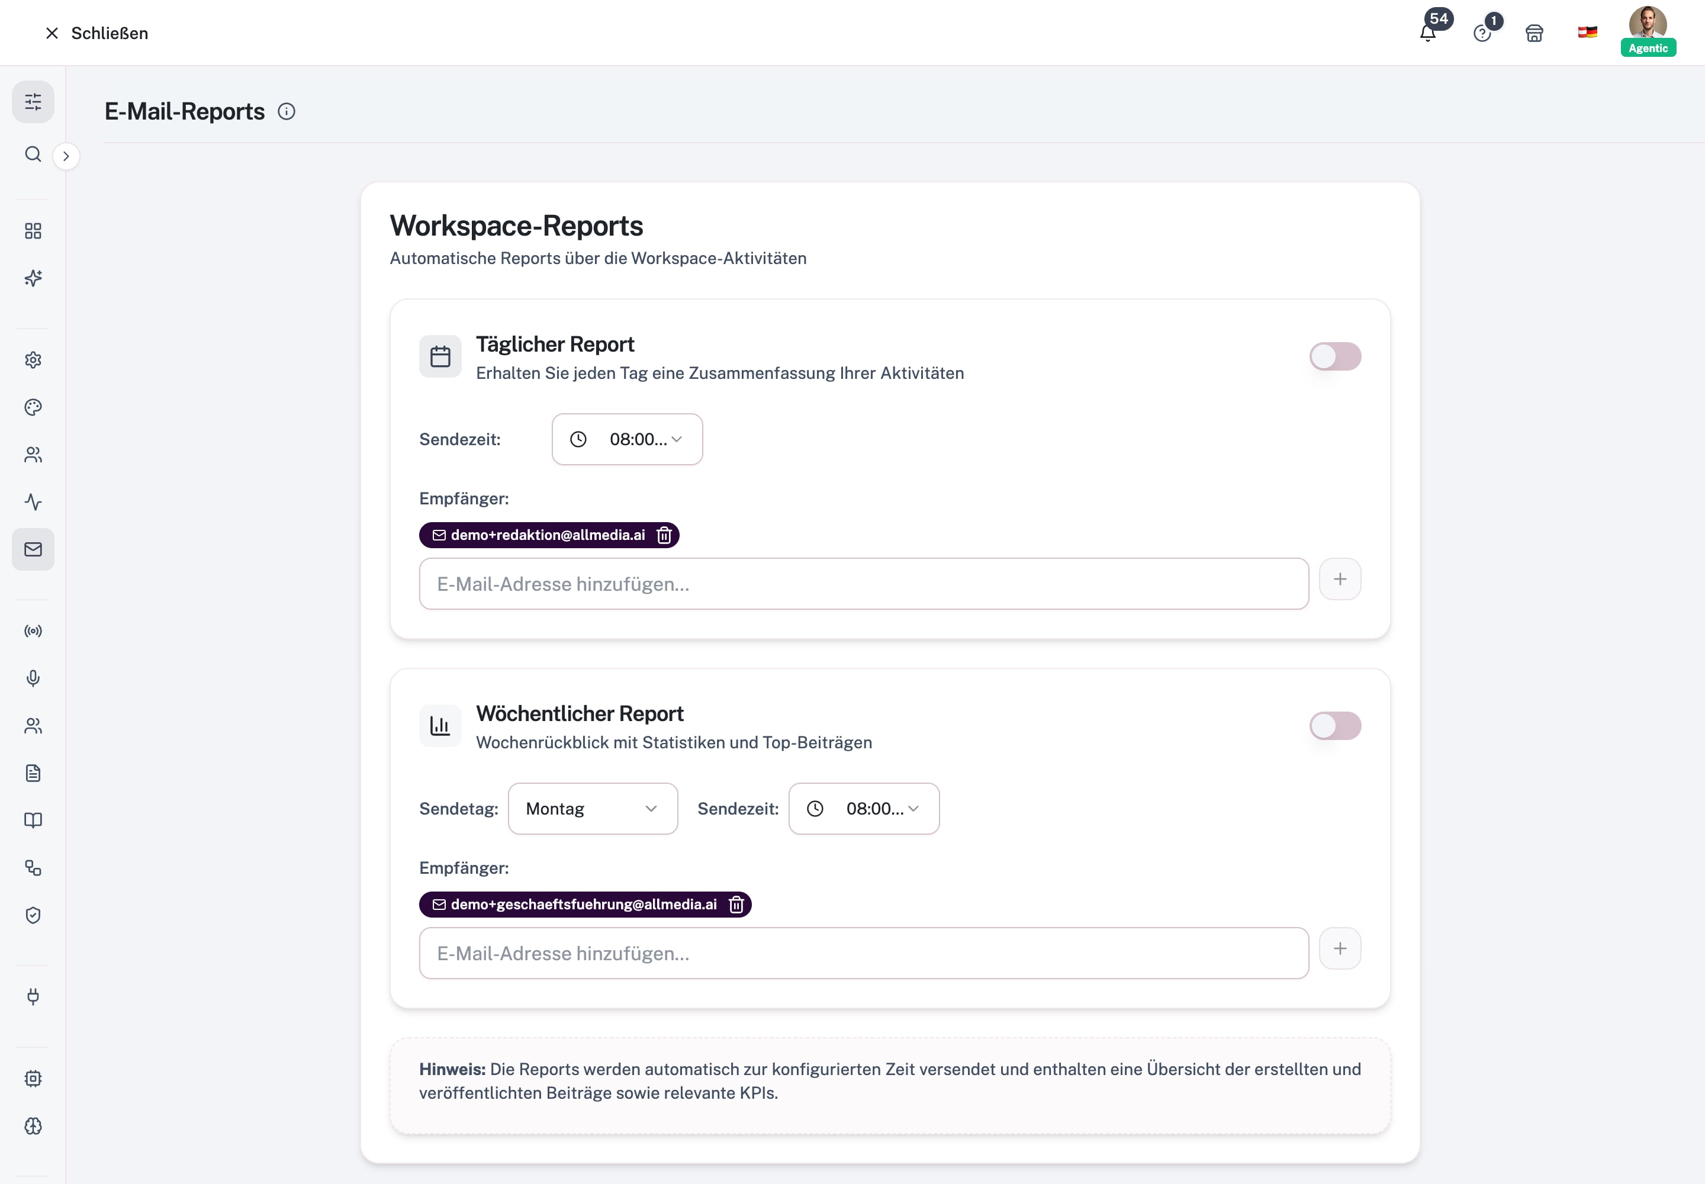Screen dimensions: 1705x1184
Task: Open the weekly report Sendezeit dropdown
Action: [x=864, y=809]
